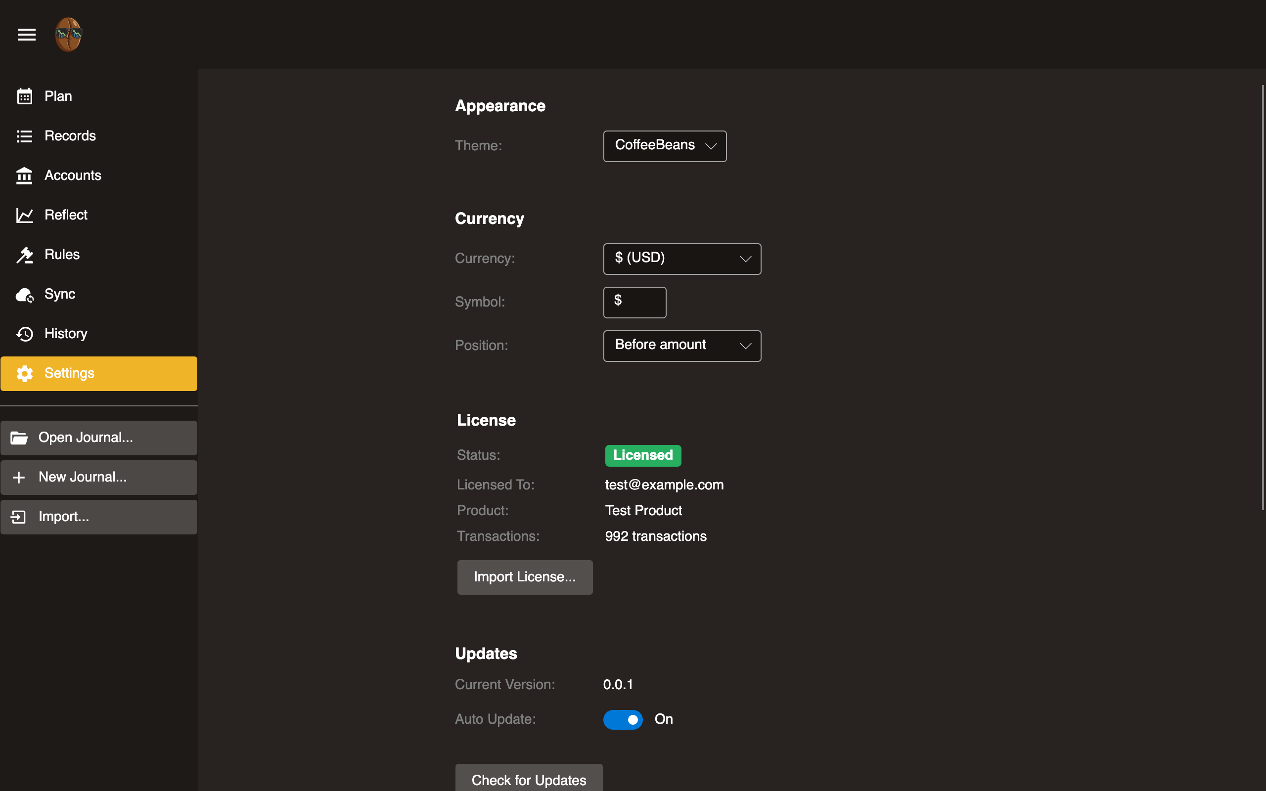Click the Import License button

pos(524,577)
